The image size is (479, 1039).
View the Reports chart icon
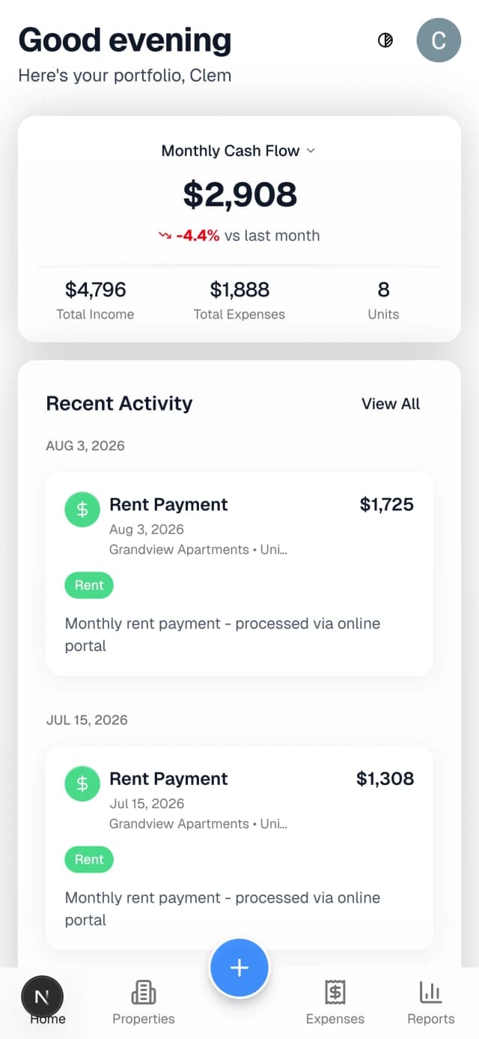click(x=430, y=992)
